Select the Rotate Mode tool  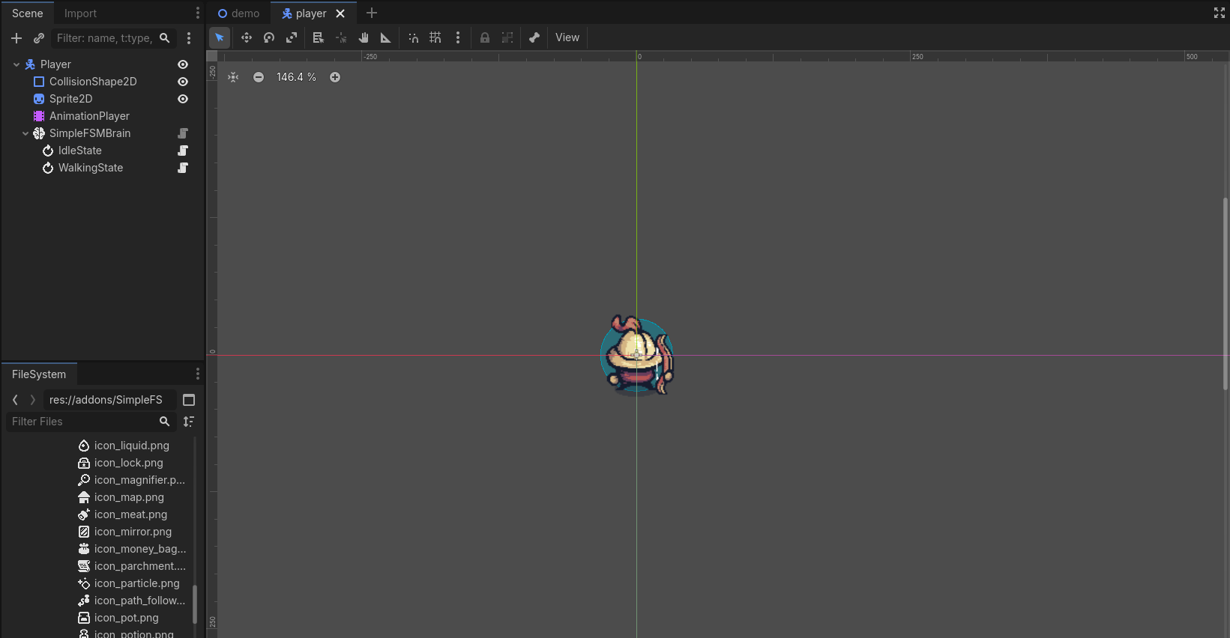(269, 37)
